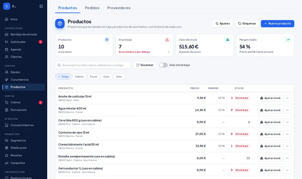Viewport: 302px width, 179px height.
Task: Open the Crema hidratante facial 50 ml product
Action: 79,144
